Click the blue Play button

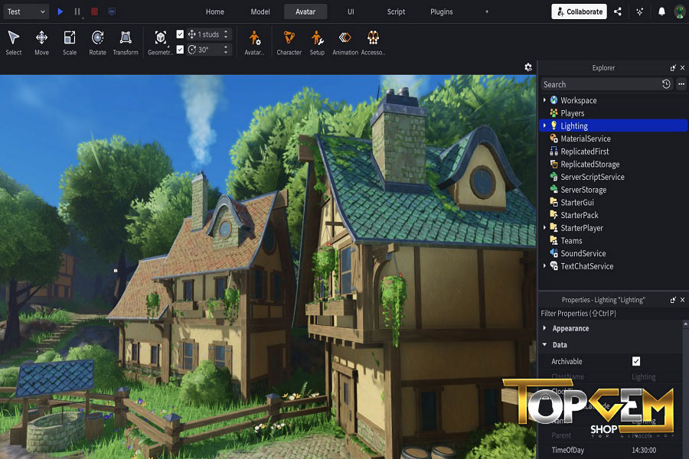tap(60, 11)
